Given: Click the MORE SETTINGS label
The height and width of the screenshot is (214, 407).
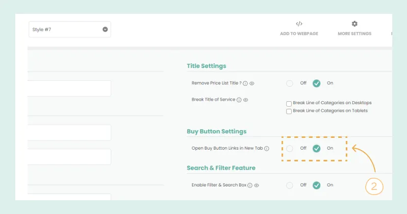Looking at the screenshot, I should point(354,34).
